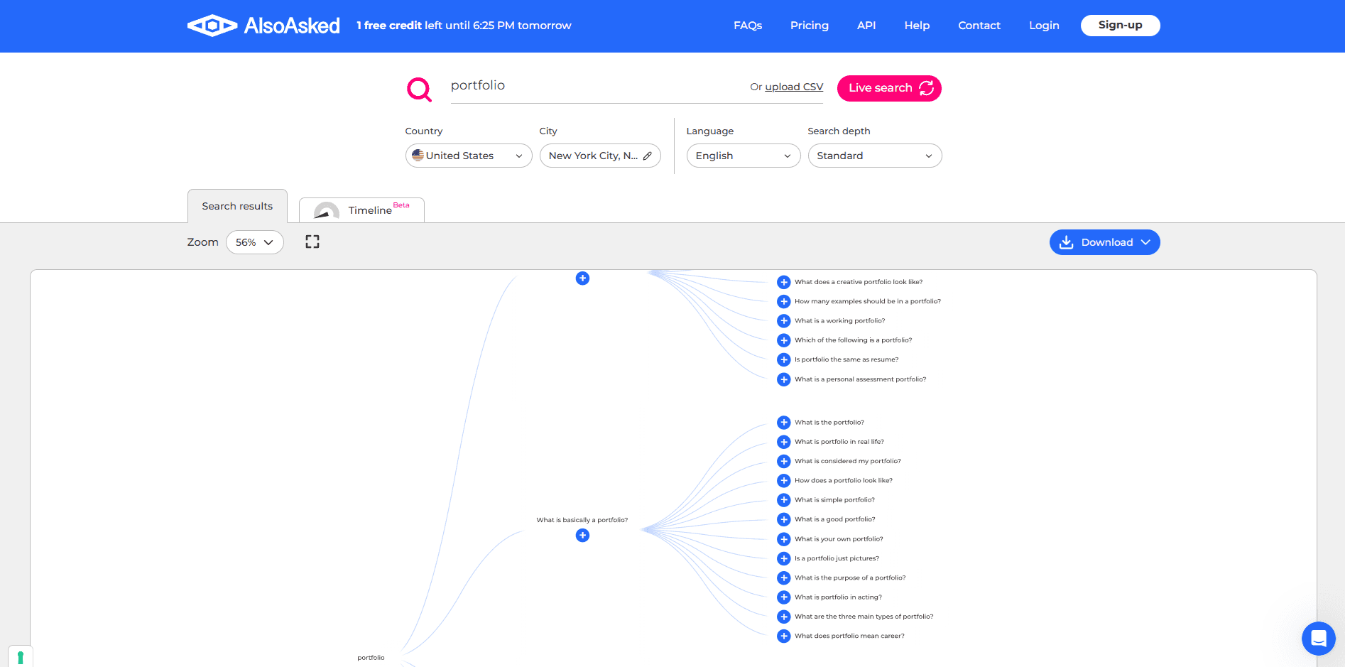This screenshot has height=667, width=1345.
Task: Open the Country dropdown showing United States
Action: tap(468, 156)
